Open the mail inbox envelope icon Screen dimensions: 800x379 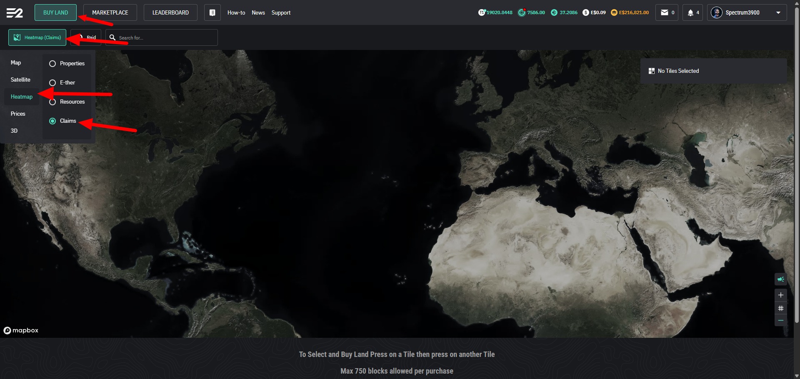[x=665, y=12]
